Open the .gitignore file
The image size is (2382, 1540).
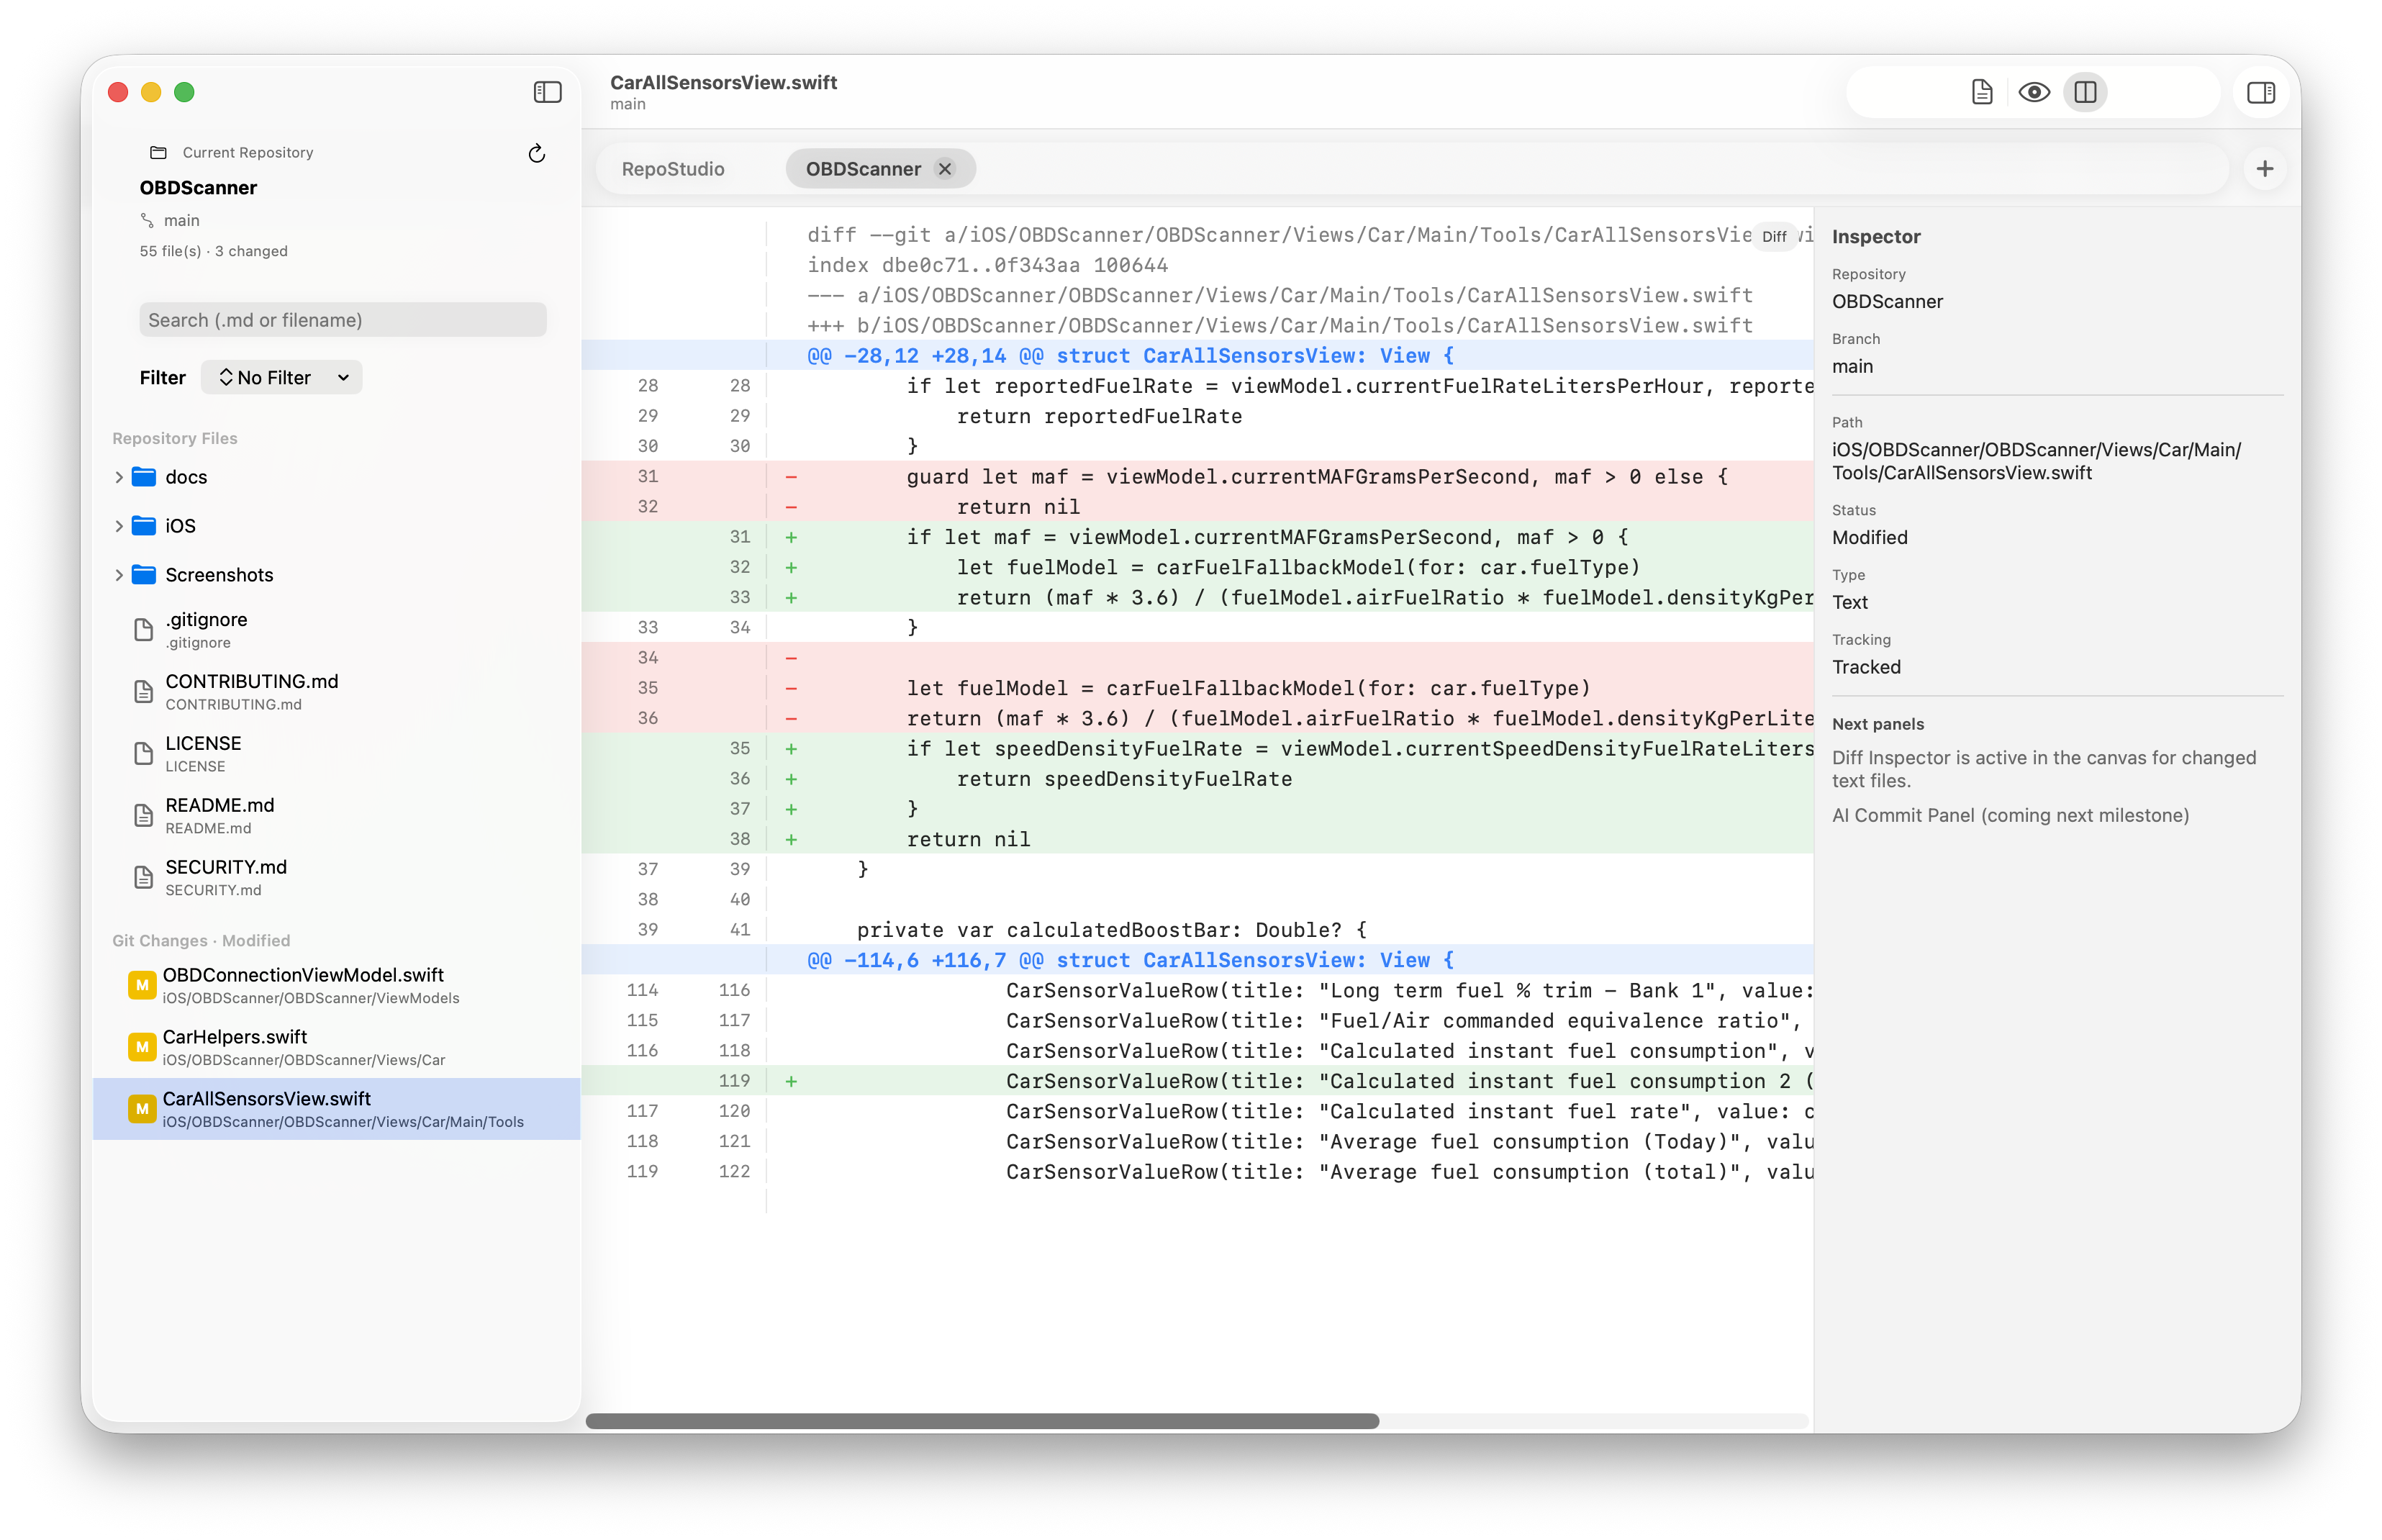click(336, 630)
